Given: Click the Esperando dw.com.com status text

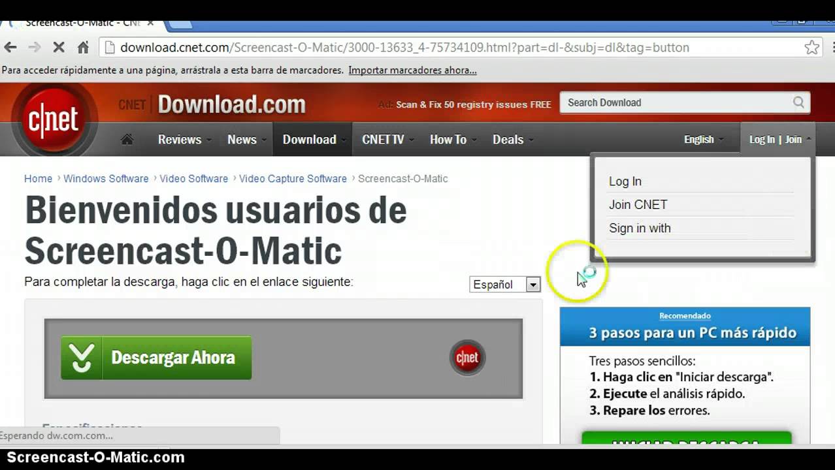Looking at the screenshot, I should tap(57, 435).
